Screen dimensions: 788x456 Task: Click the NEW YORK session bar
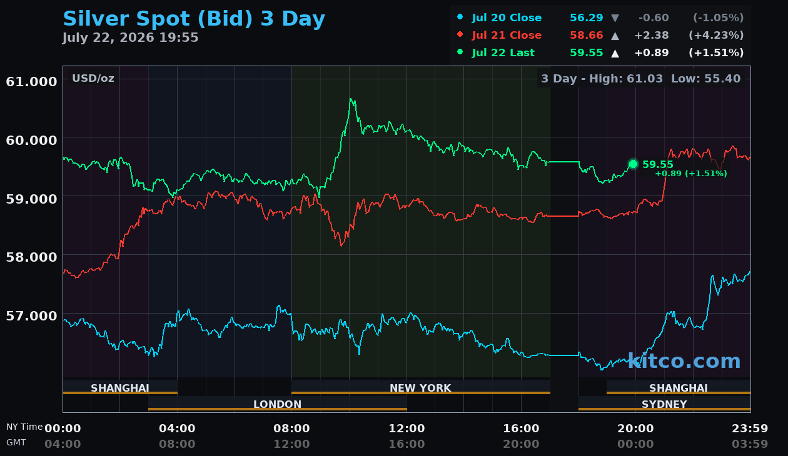(x=421, y=388)
